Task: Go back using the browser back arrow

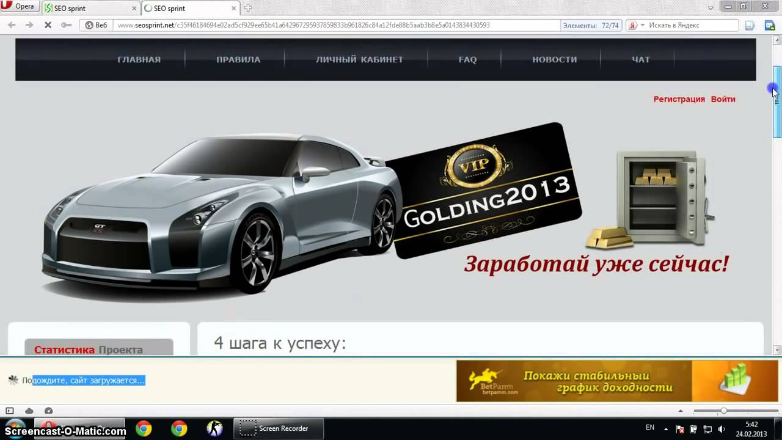Action: click(x=12, y=25)
